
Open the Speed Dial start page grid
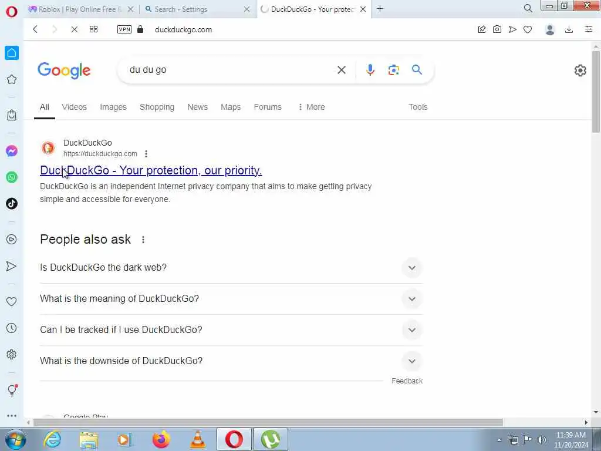tap(93, 29)
